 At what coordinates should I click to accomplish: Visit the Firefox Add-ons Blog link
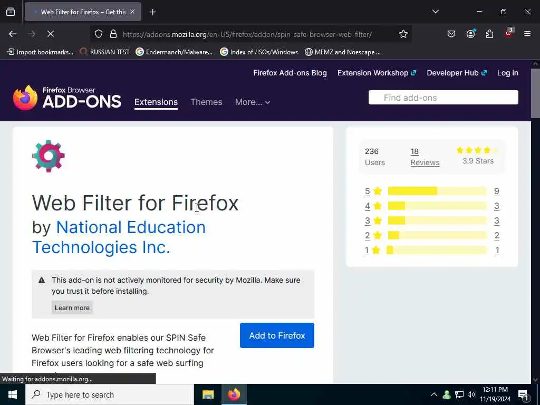pyautogui.click(x=290, y=73)
